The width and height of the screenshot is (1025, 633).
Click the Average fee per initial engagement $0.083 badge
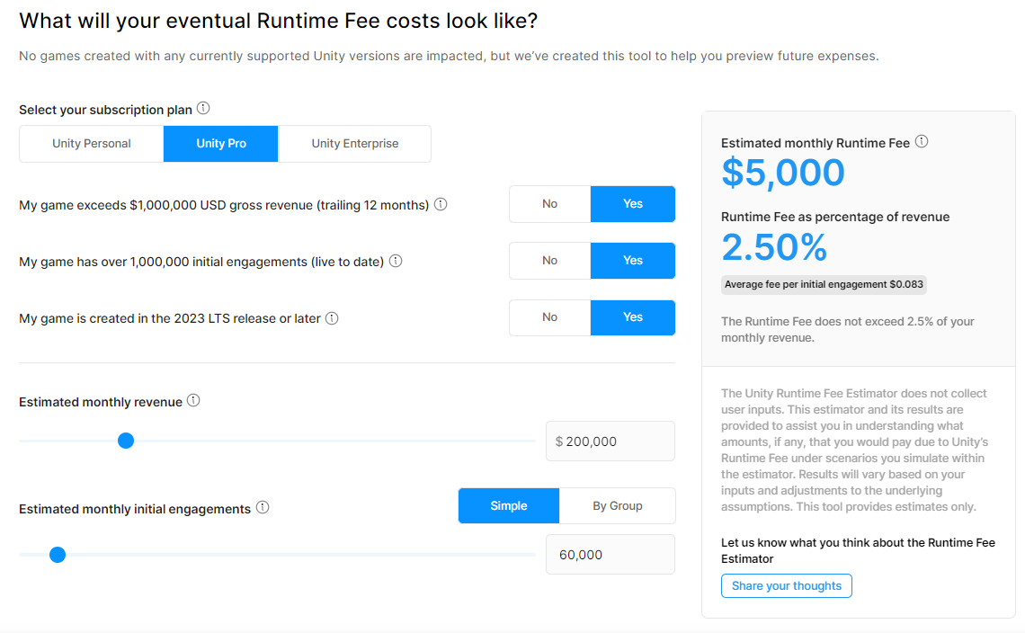pos(824,284)
